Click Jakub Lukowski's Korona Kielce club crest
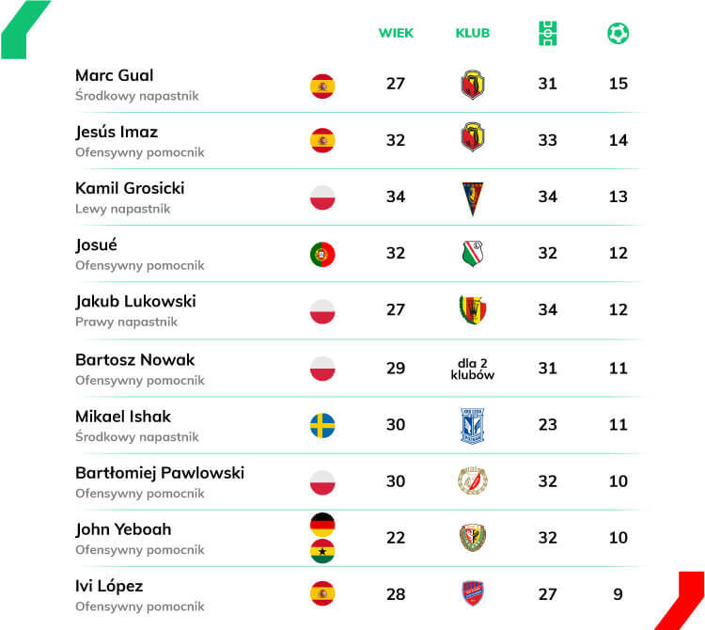 point(472,309)
